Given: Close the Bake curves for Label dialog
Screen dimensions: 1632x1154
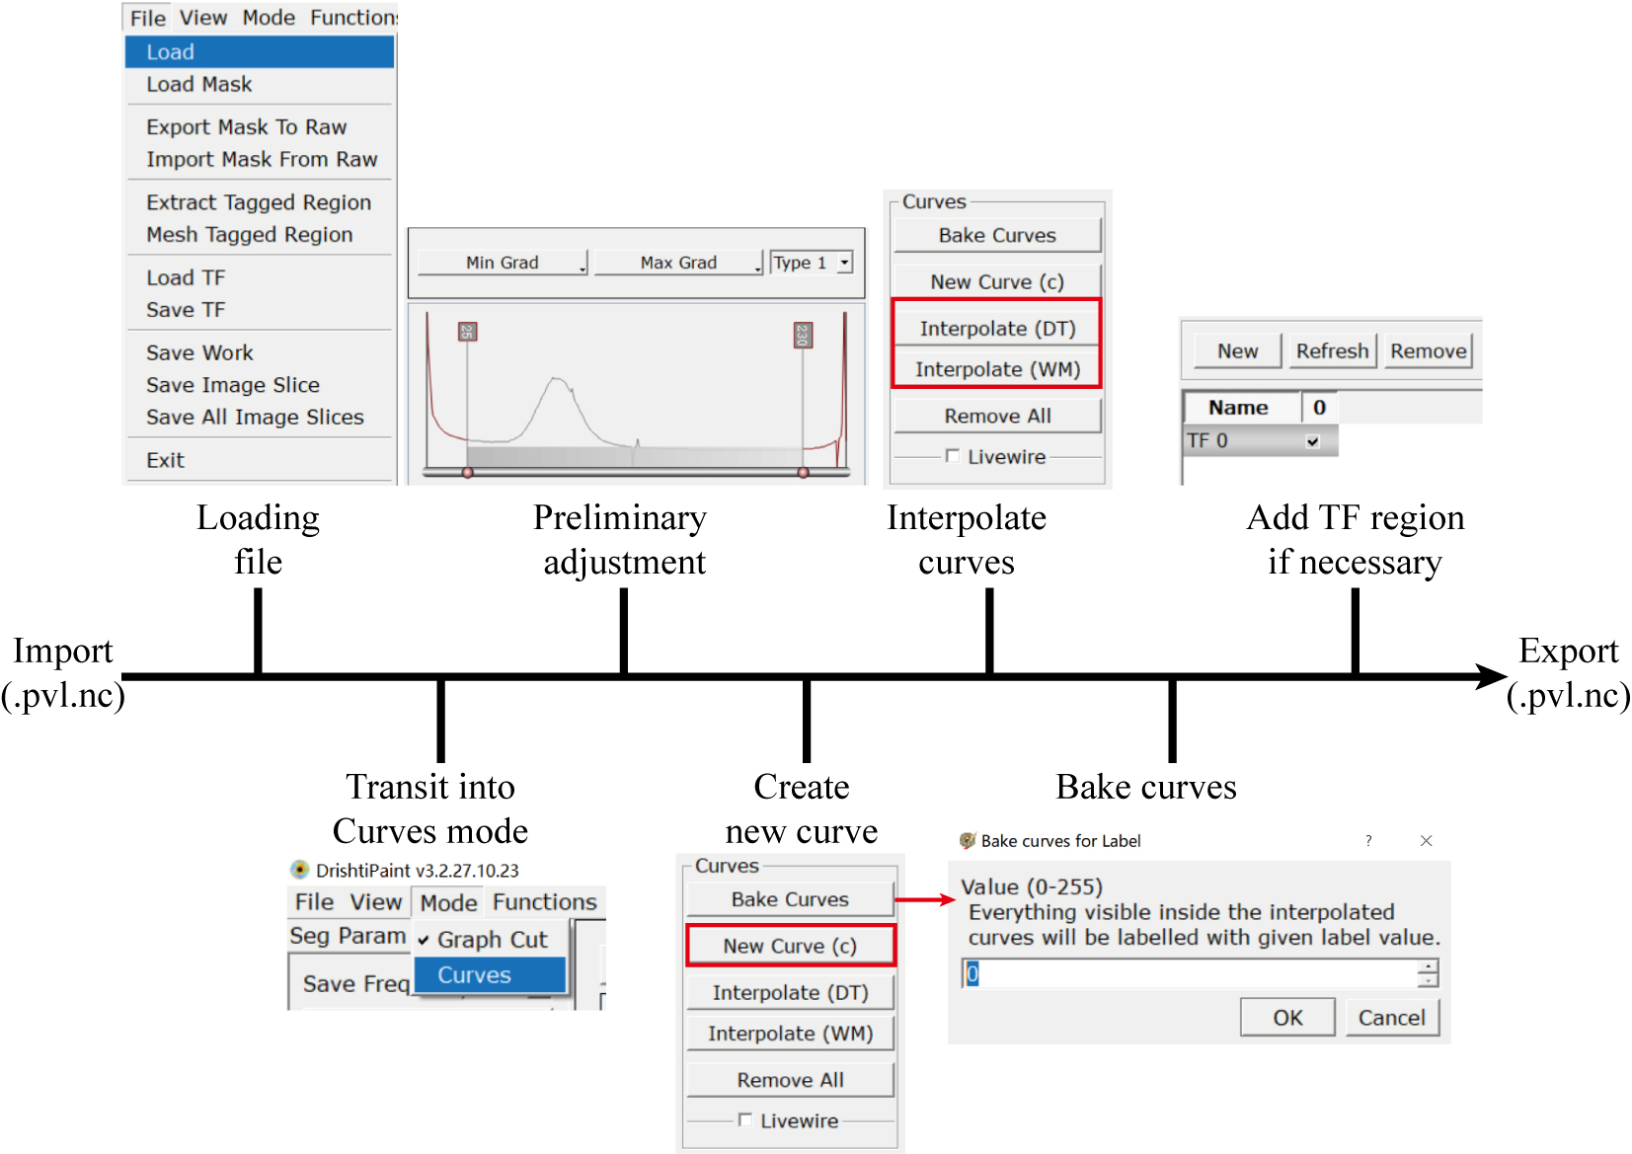Looking at the screenshot, I should tap(1426, 840).
